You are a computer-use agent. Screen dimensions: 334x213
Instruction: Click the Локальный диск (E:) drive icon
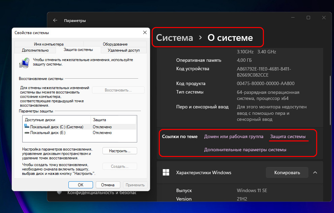pyautogui.click(x=27, y=133)
